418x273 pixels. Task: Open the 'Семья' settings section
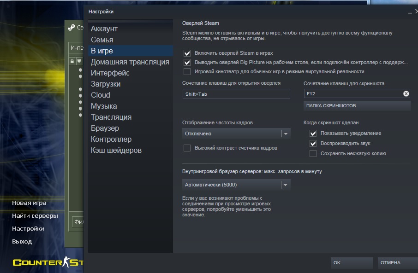coord(131,40)
